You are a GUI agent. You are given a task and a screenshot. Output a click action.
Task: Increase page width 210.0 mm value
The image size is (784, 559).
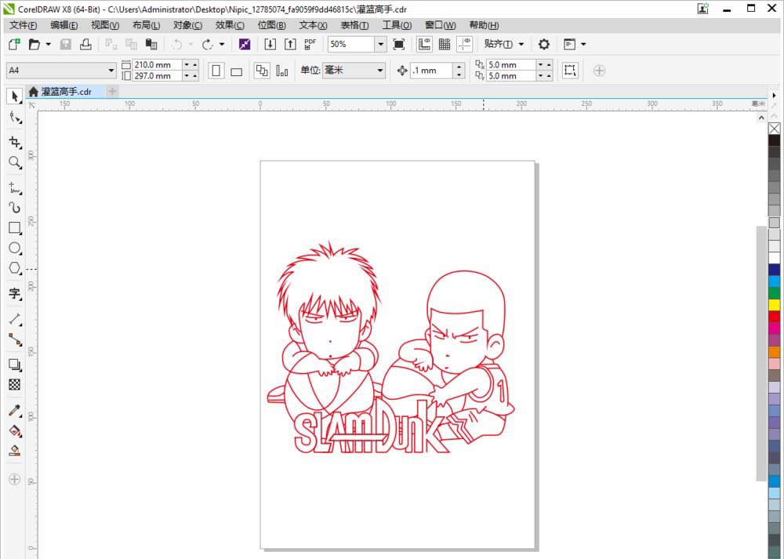click(x=195, y=64)
